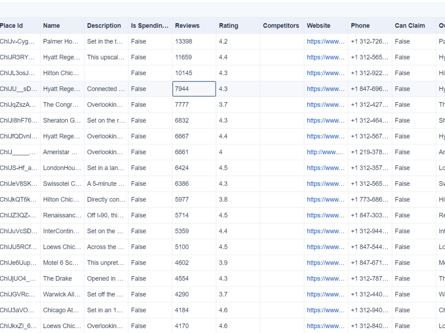
Task: Open Motel 6 website link
Action: point(326,263)
